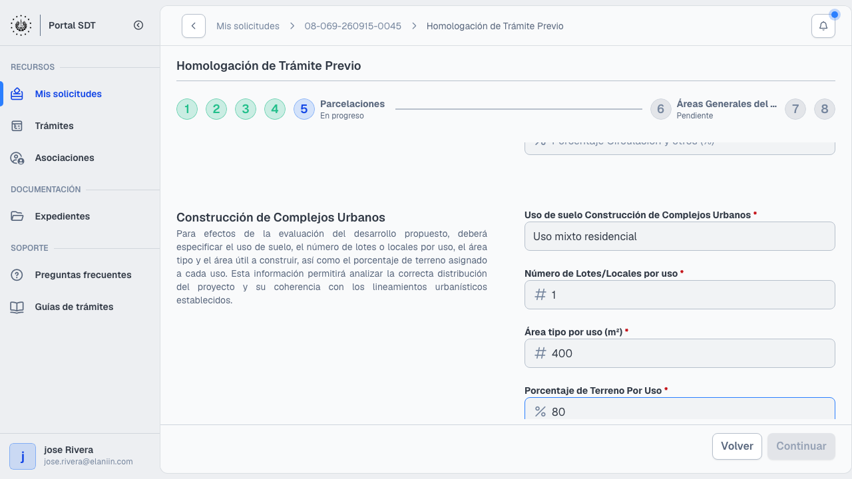Click the Portal SDT emblem logo
Screen dimensions: 852x479
21,25
